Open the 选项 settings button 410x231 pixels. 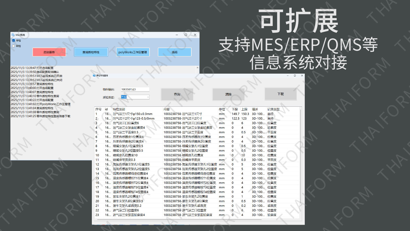pyautogui.click(x=174, y=52)
